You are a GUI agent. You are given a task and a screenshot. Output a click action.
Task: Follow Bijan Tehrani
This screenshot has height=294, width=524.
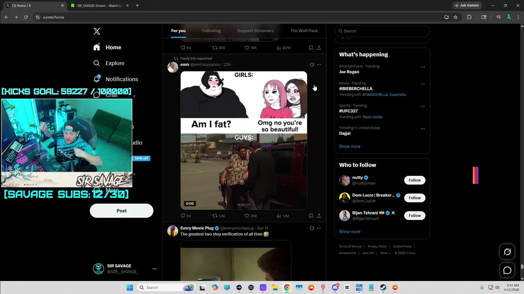[x=415, y=216]
